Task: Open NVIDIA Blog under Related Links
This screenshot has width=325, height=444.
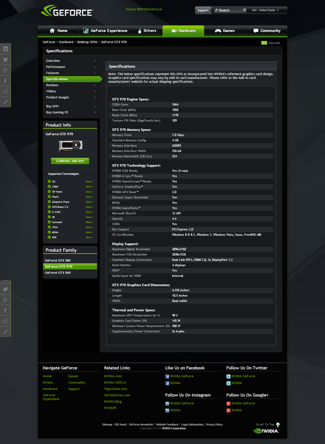Action: click(113, 402)
